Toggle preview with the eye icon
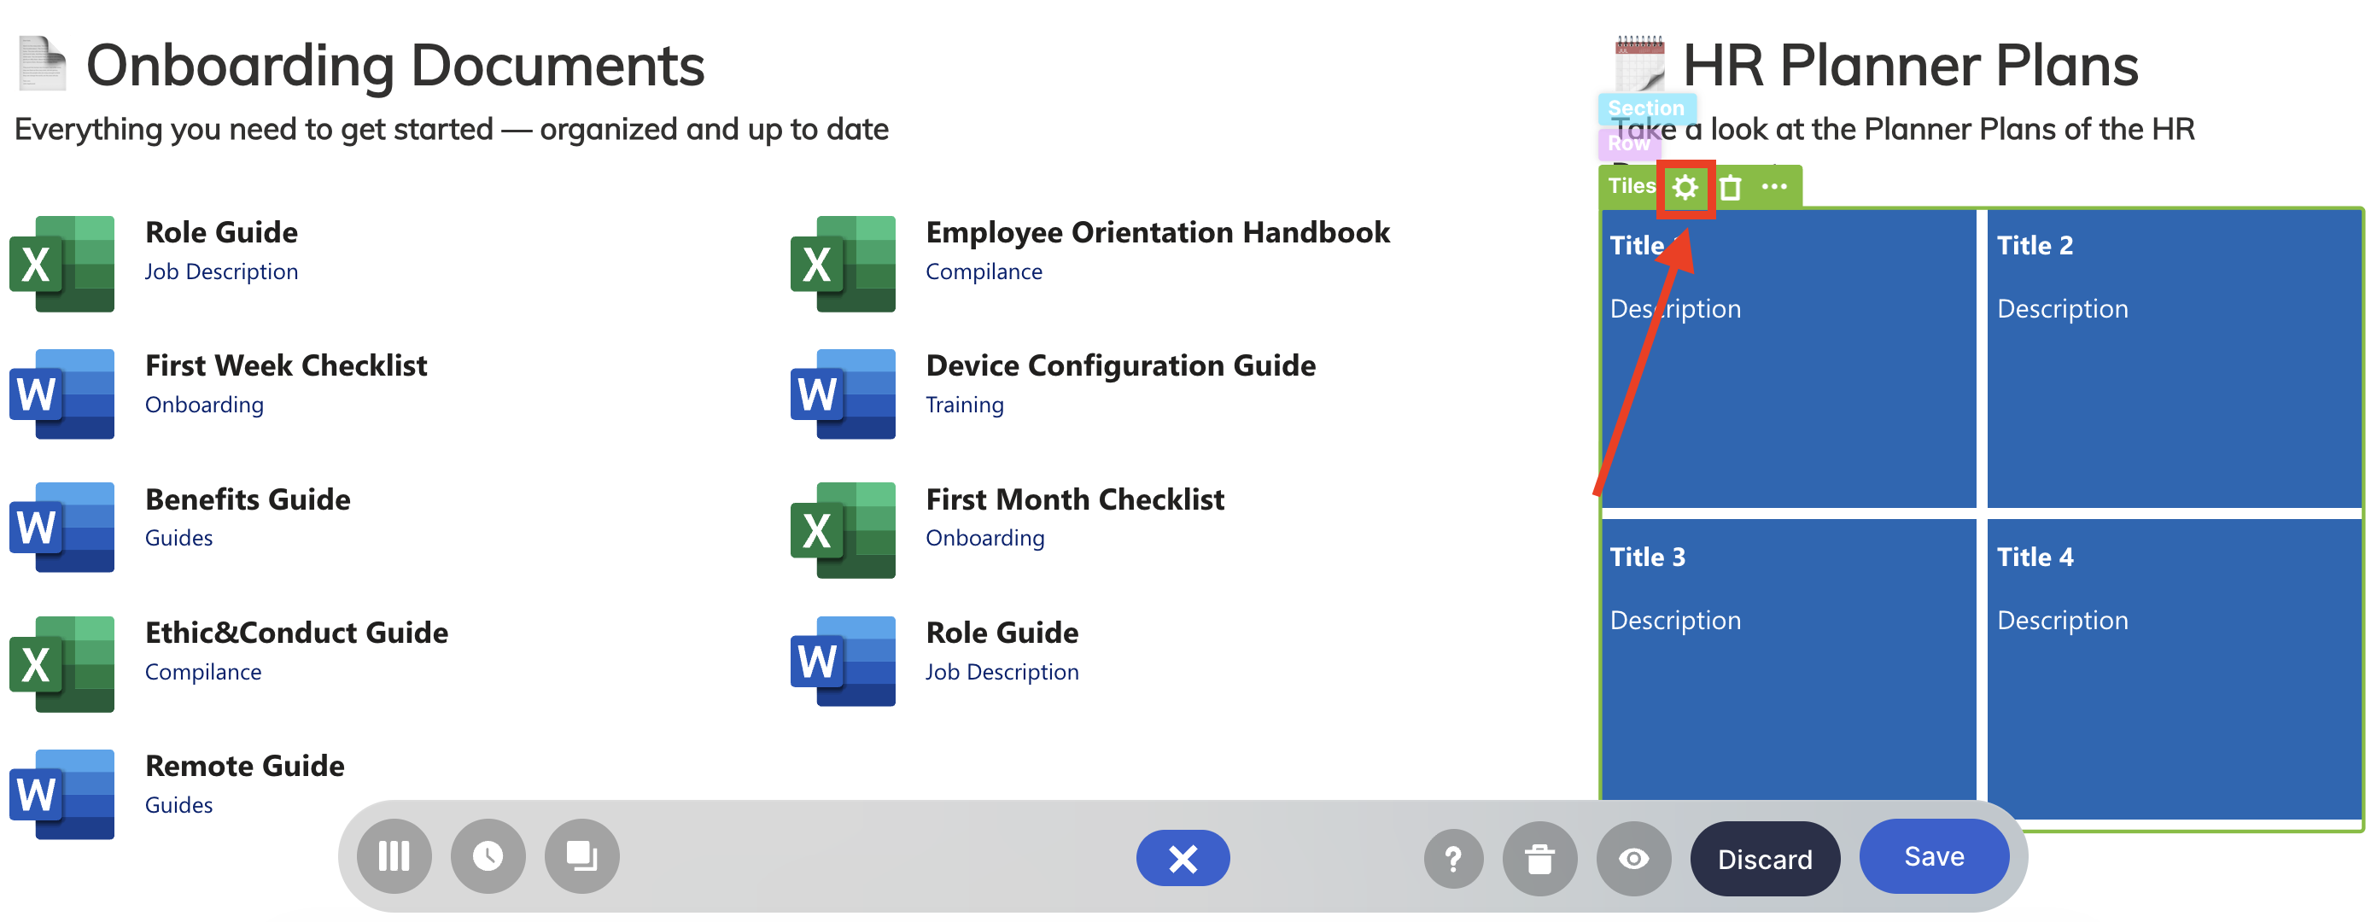 (1633, 859)
